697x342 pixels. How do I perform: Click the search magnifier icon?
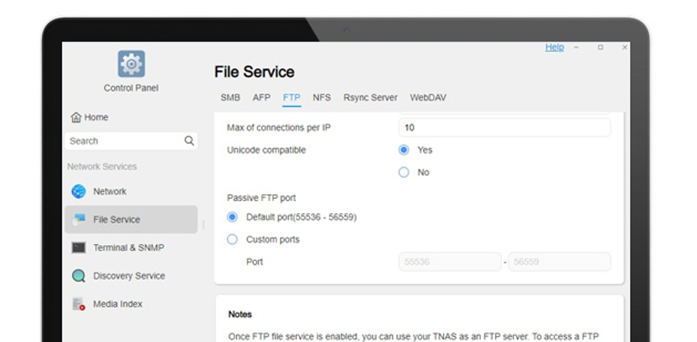point(189,141)
